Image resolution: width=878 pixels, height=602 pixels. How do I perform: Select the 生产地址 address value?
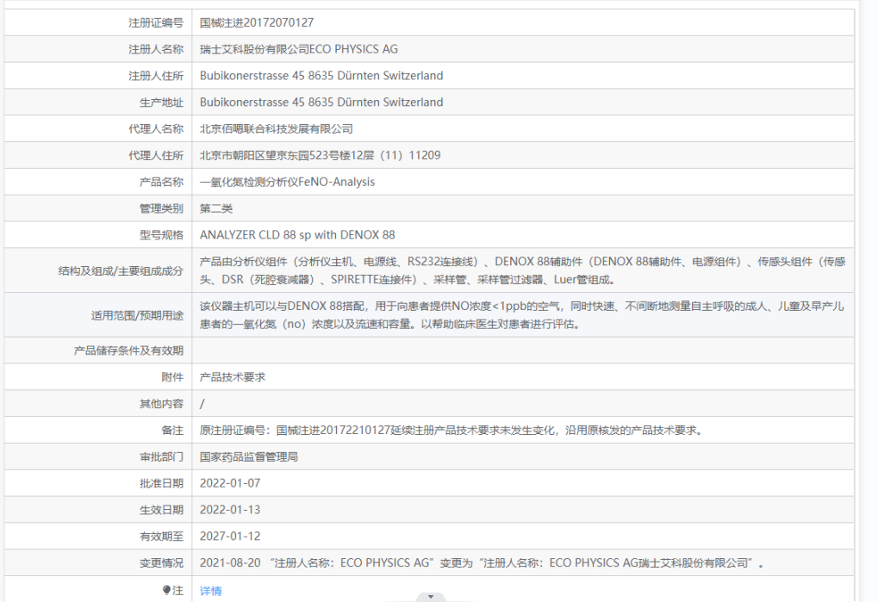pyautogui.click(x=321, y=102)
